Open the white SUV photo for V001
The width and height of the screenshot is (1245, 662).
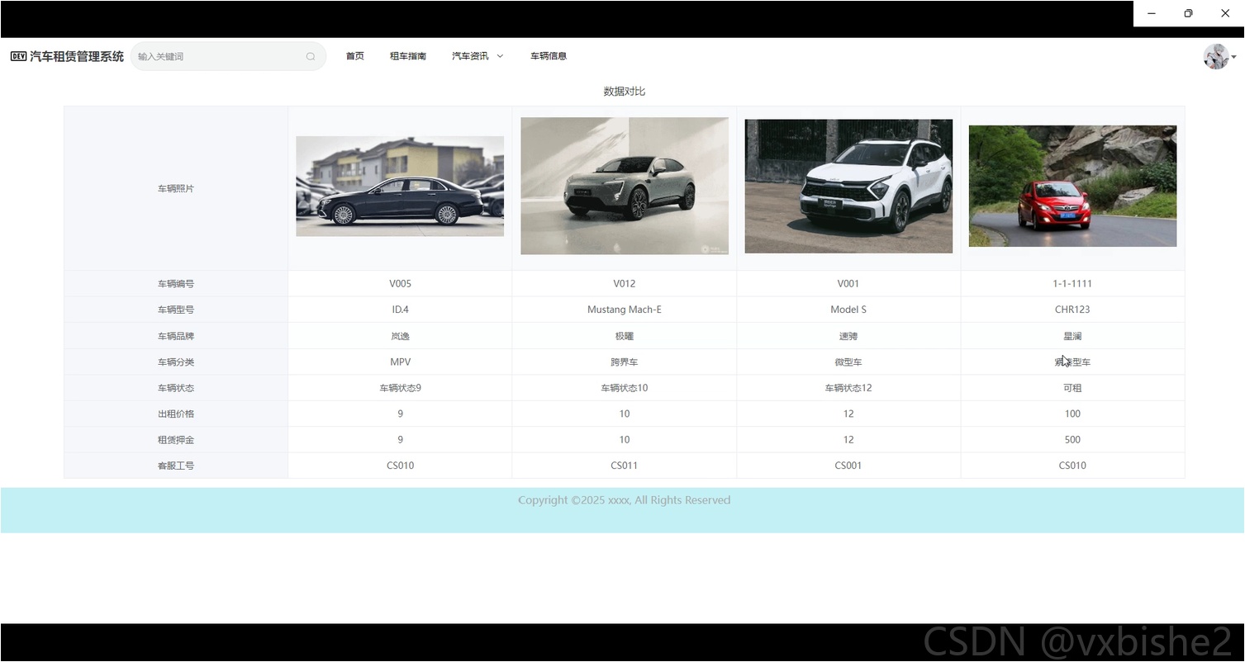coord(848,187)
